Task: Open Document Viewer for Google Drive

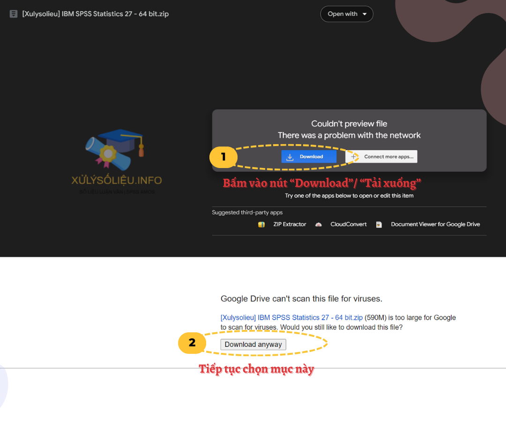Action: pyautogui.click(x=435, y=224)
